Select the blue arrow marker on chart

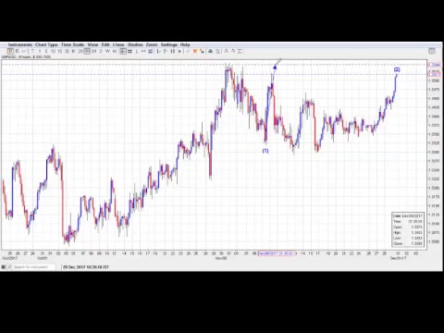(x=275, y=67)
